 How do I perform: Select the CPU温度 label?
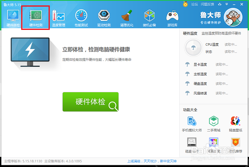pyautogui.click(x=212, y=44)
